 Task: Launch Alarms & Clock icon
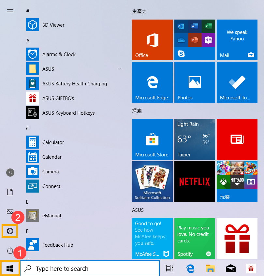click(x=33, y=54)
